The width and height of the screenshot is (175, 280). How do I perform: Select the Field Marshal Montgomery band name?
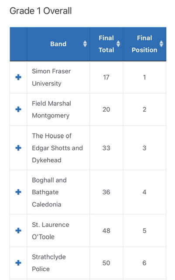(x=51, y=109)
